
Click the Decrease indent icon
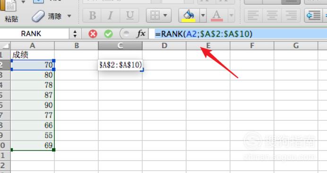314,16
